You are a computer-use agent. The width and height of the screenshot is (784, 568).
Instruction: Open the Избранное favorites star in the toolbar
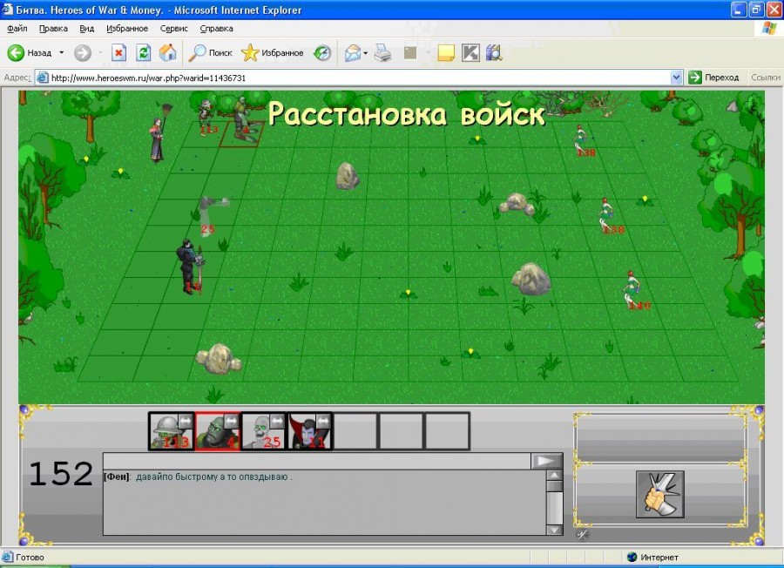(250, 53)
